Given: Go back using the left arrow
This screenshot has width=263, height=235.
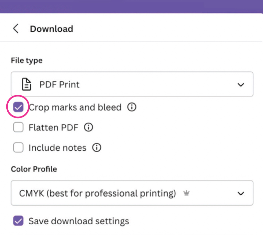Looking at the screenshot, I should coord(16,29).
